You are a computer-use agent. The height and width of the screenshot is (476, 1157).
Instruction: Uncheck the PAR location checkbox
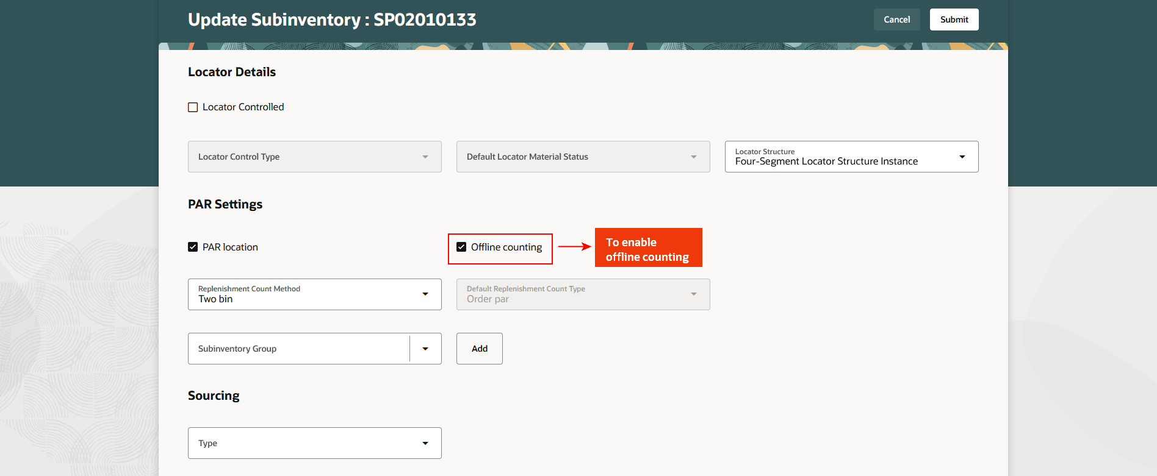point(193,247)
